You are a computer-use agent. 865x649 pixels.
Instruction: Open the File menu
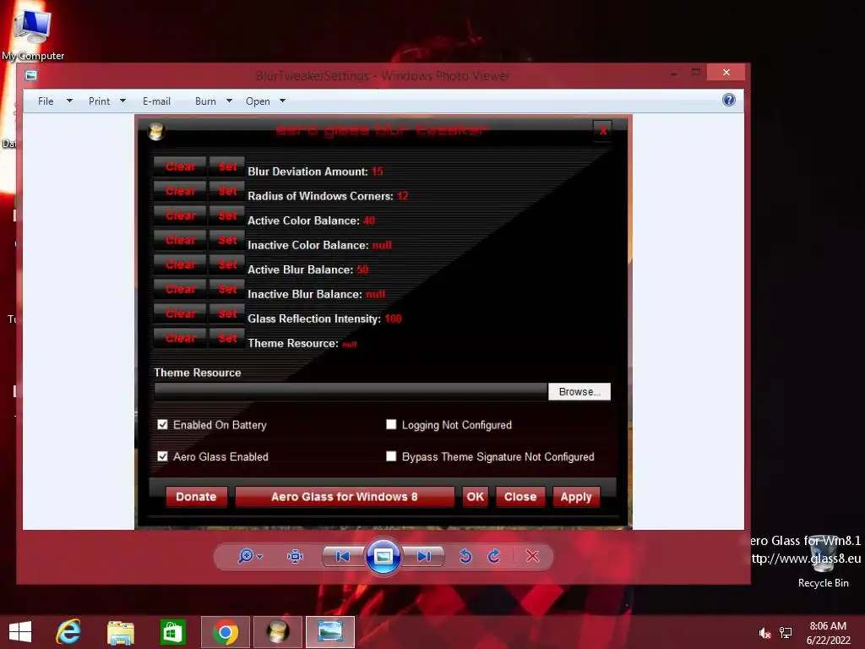click(x=46, y=101)
